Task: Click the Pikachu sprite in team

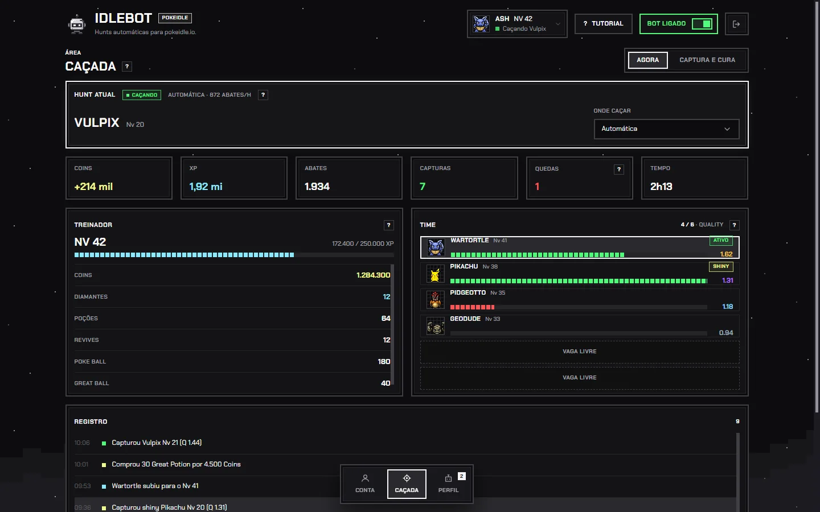Action: (x=436, y=274)
